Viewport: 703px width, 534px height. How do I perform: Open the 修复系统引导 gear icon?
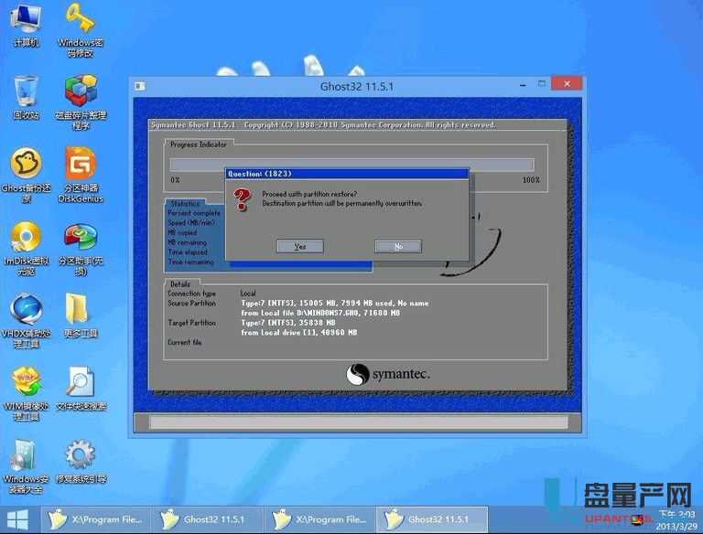pos(81,462)
